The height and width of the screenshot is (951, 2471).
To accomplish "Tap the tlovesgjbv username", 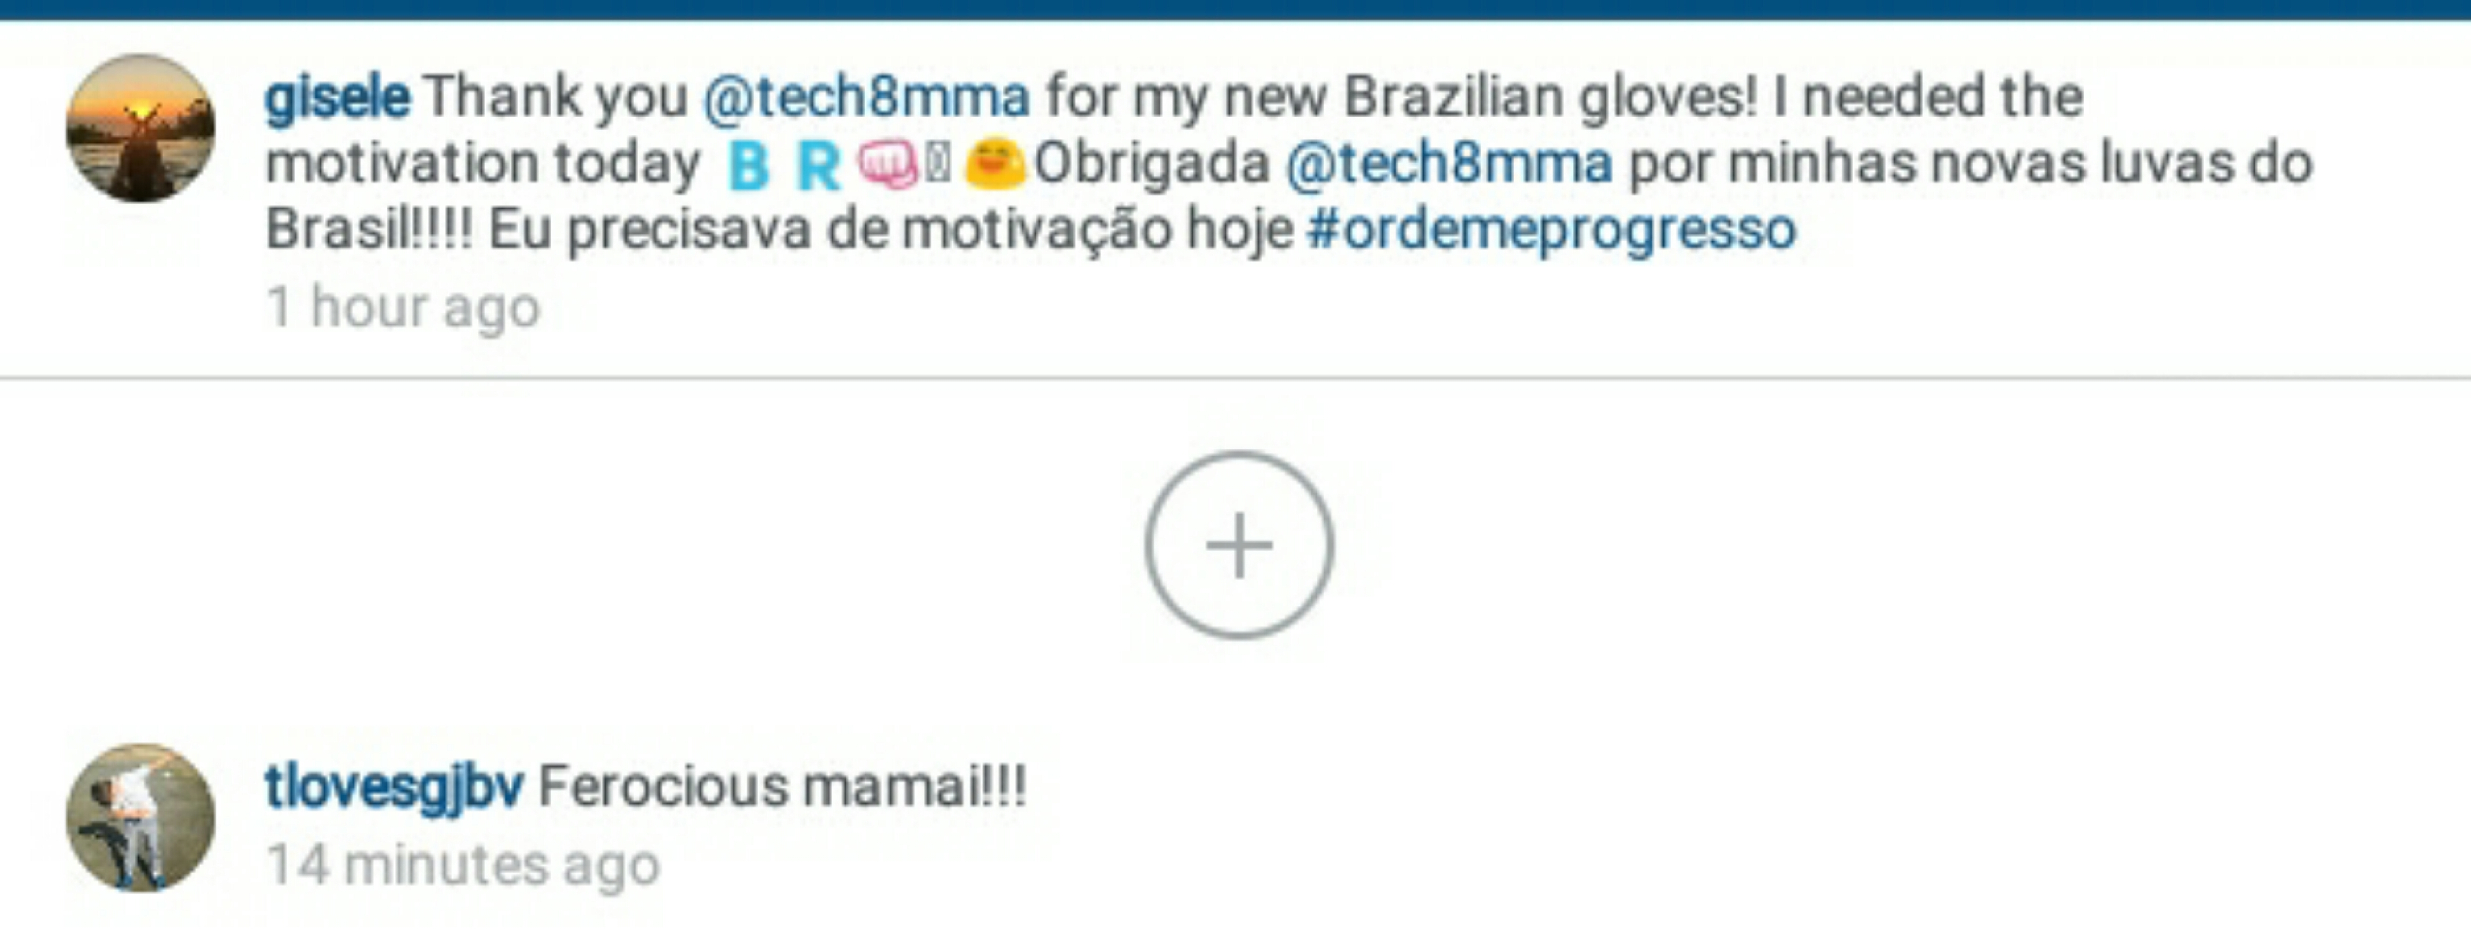I will pyautogui.click(x=393, y=787).
